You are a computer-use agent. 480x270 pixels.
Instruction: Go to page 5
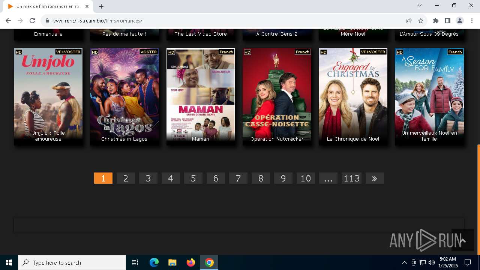pos(193,178)
